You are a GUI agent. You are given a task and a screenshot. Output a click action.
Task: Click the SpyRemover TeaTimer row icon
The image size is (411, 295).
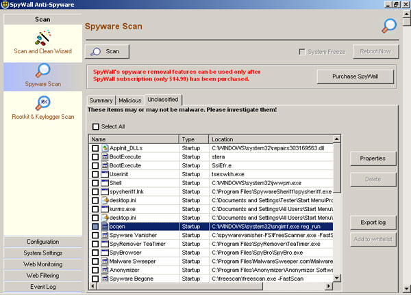coord(105,244)
